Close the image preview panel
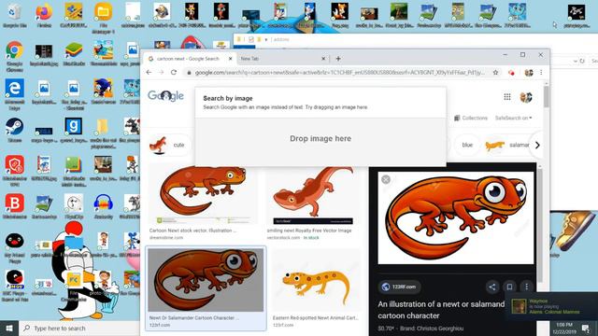 [386, 179]
